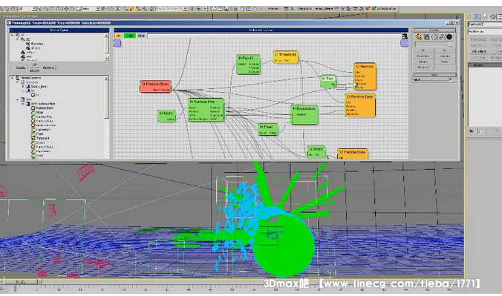Open the Hierarchy tab in command panel
Viewport: 502px width, 296px height.
(x=485, y=16)
